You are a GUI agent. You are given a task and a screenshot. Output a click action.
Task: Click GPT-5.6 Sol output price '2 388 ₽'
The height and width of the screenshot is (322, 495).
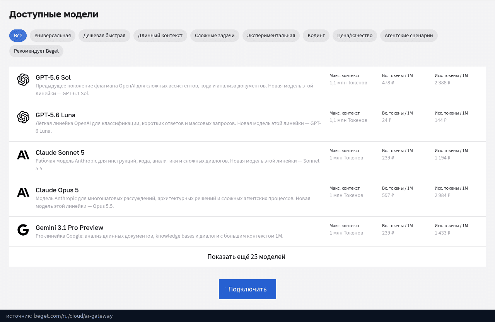pos(442,83)
